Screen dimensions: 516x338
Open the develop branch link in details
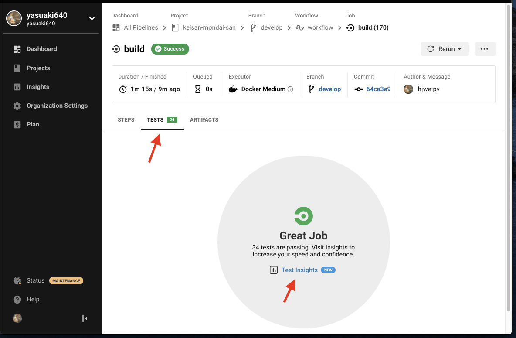point(330,89)
